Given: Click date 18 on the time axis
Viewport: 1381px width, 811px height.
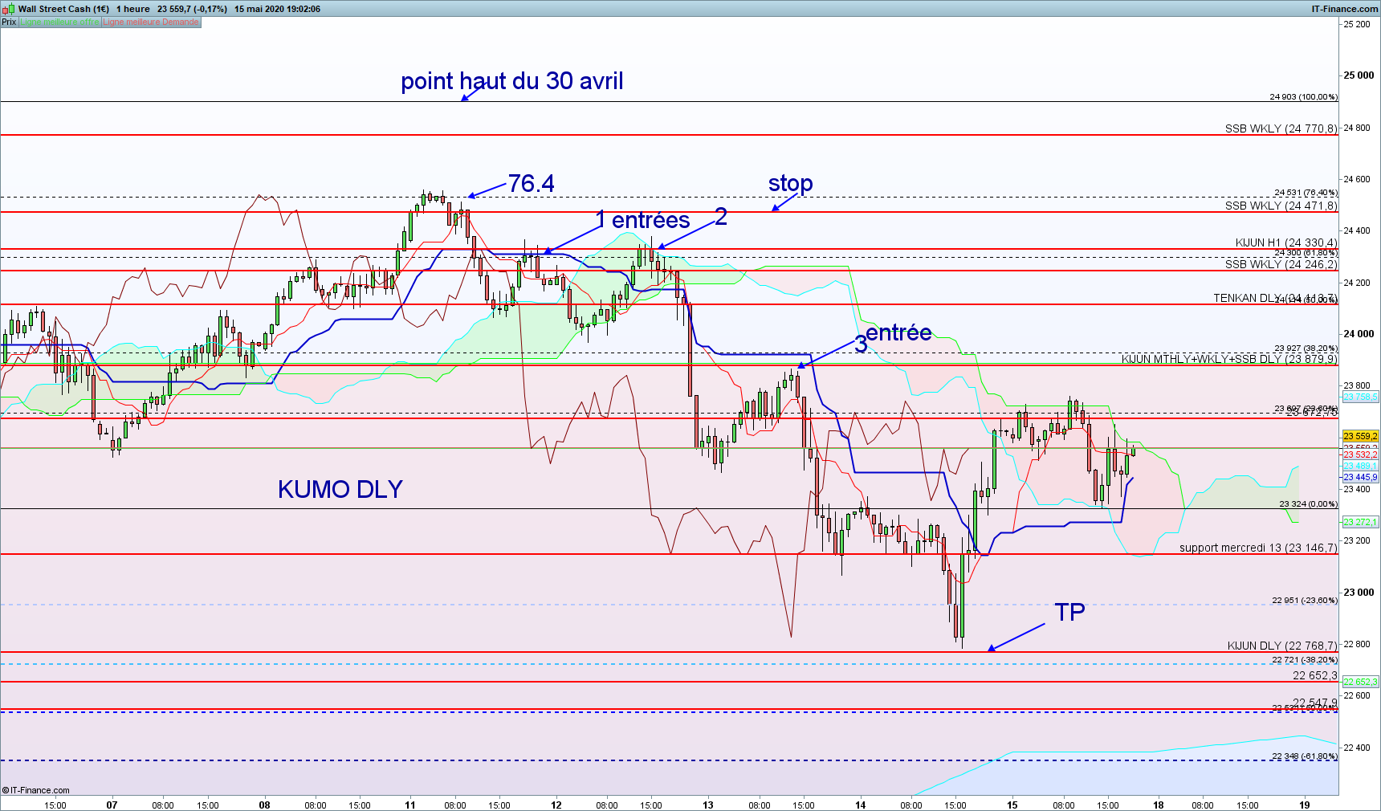Looking at the screenshot, I should coord(1159,805).
